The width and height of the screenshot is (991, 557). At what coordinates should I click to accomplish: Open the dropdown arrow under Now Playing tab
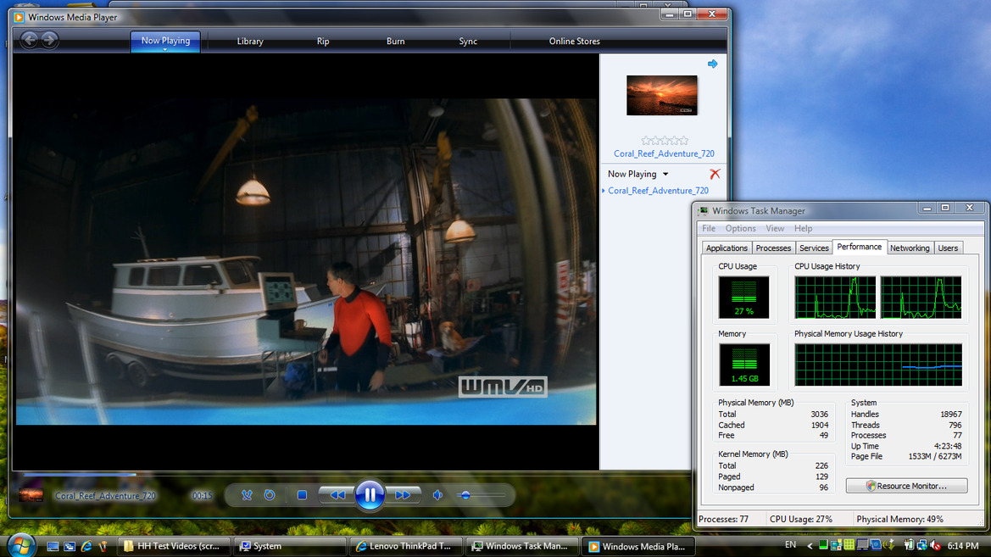165,49
